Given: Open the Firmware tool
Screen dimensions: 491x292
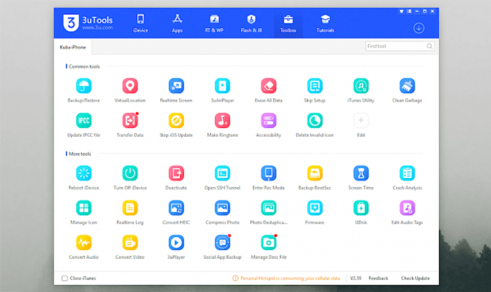Looking at the screenshot, I should [x=315, y=208].
